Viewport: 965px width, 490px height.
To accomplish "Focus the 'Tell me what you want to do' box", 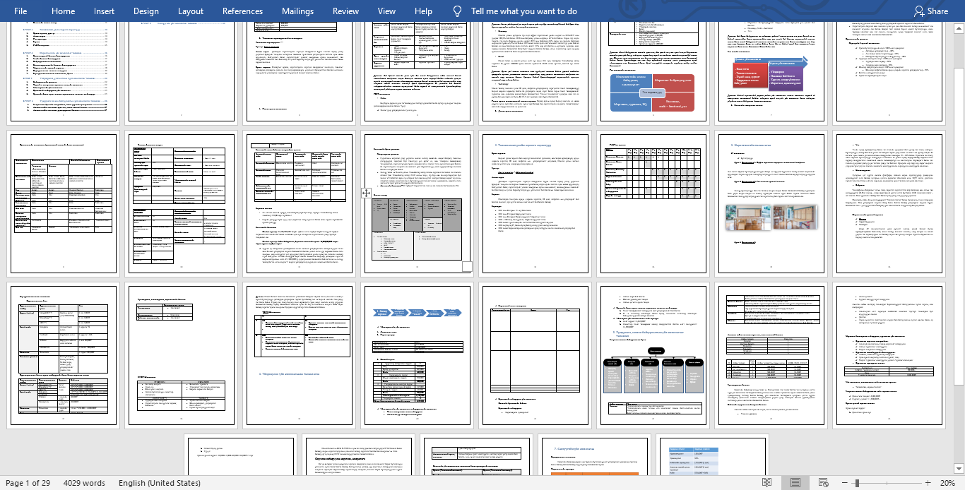I will pyautogui.click(x=523, y=11).
